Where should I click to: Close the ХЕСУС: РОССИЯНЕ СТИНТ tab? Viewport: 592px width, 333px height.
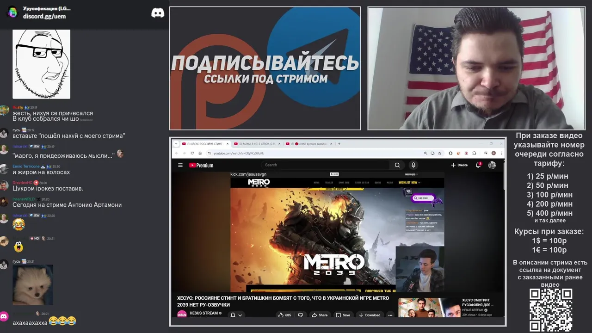click(x=228, y=144)
